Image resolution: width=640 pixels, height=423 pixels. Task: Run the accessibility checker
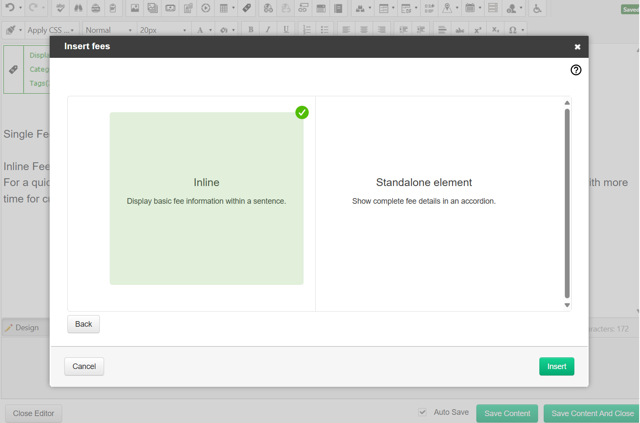pos(537,9)
